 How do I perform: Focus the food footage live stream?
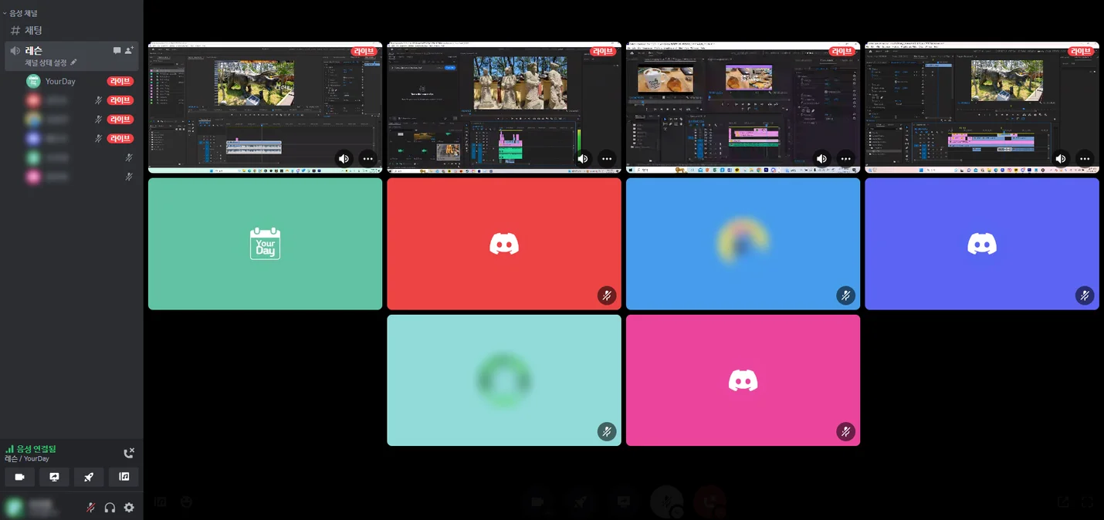coord(743,107)
